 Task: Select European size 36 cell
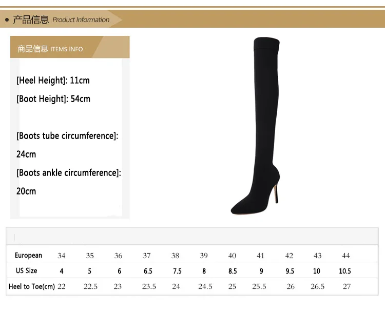[x=119, y=256]
